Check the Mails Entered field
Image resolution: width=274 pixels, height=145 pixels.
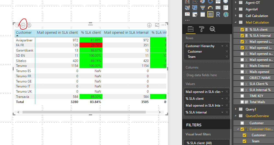click(x=242, y=66)
